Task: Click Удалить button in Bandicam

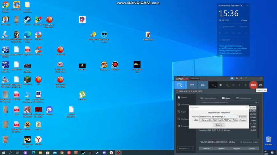Action: coord(251,149)
